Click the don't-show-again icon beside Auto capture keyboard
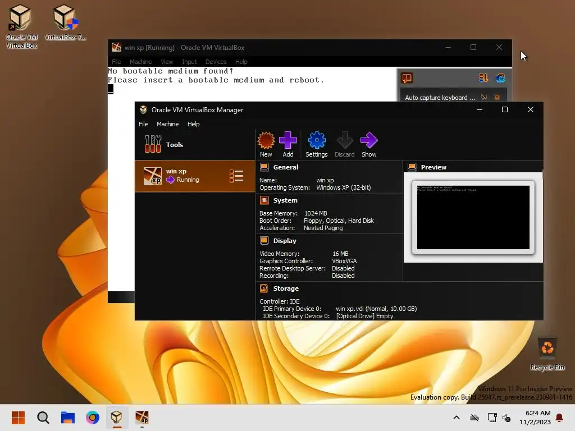575x431 pixels. [x=484, y=97]
